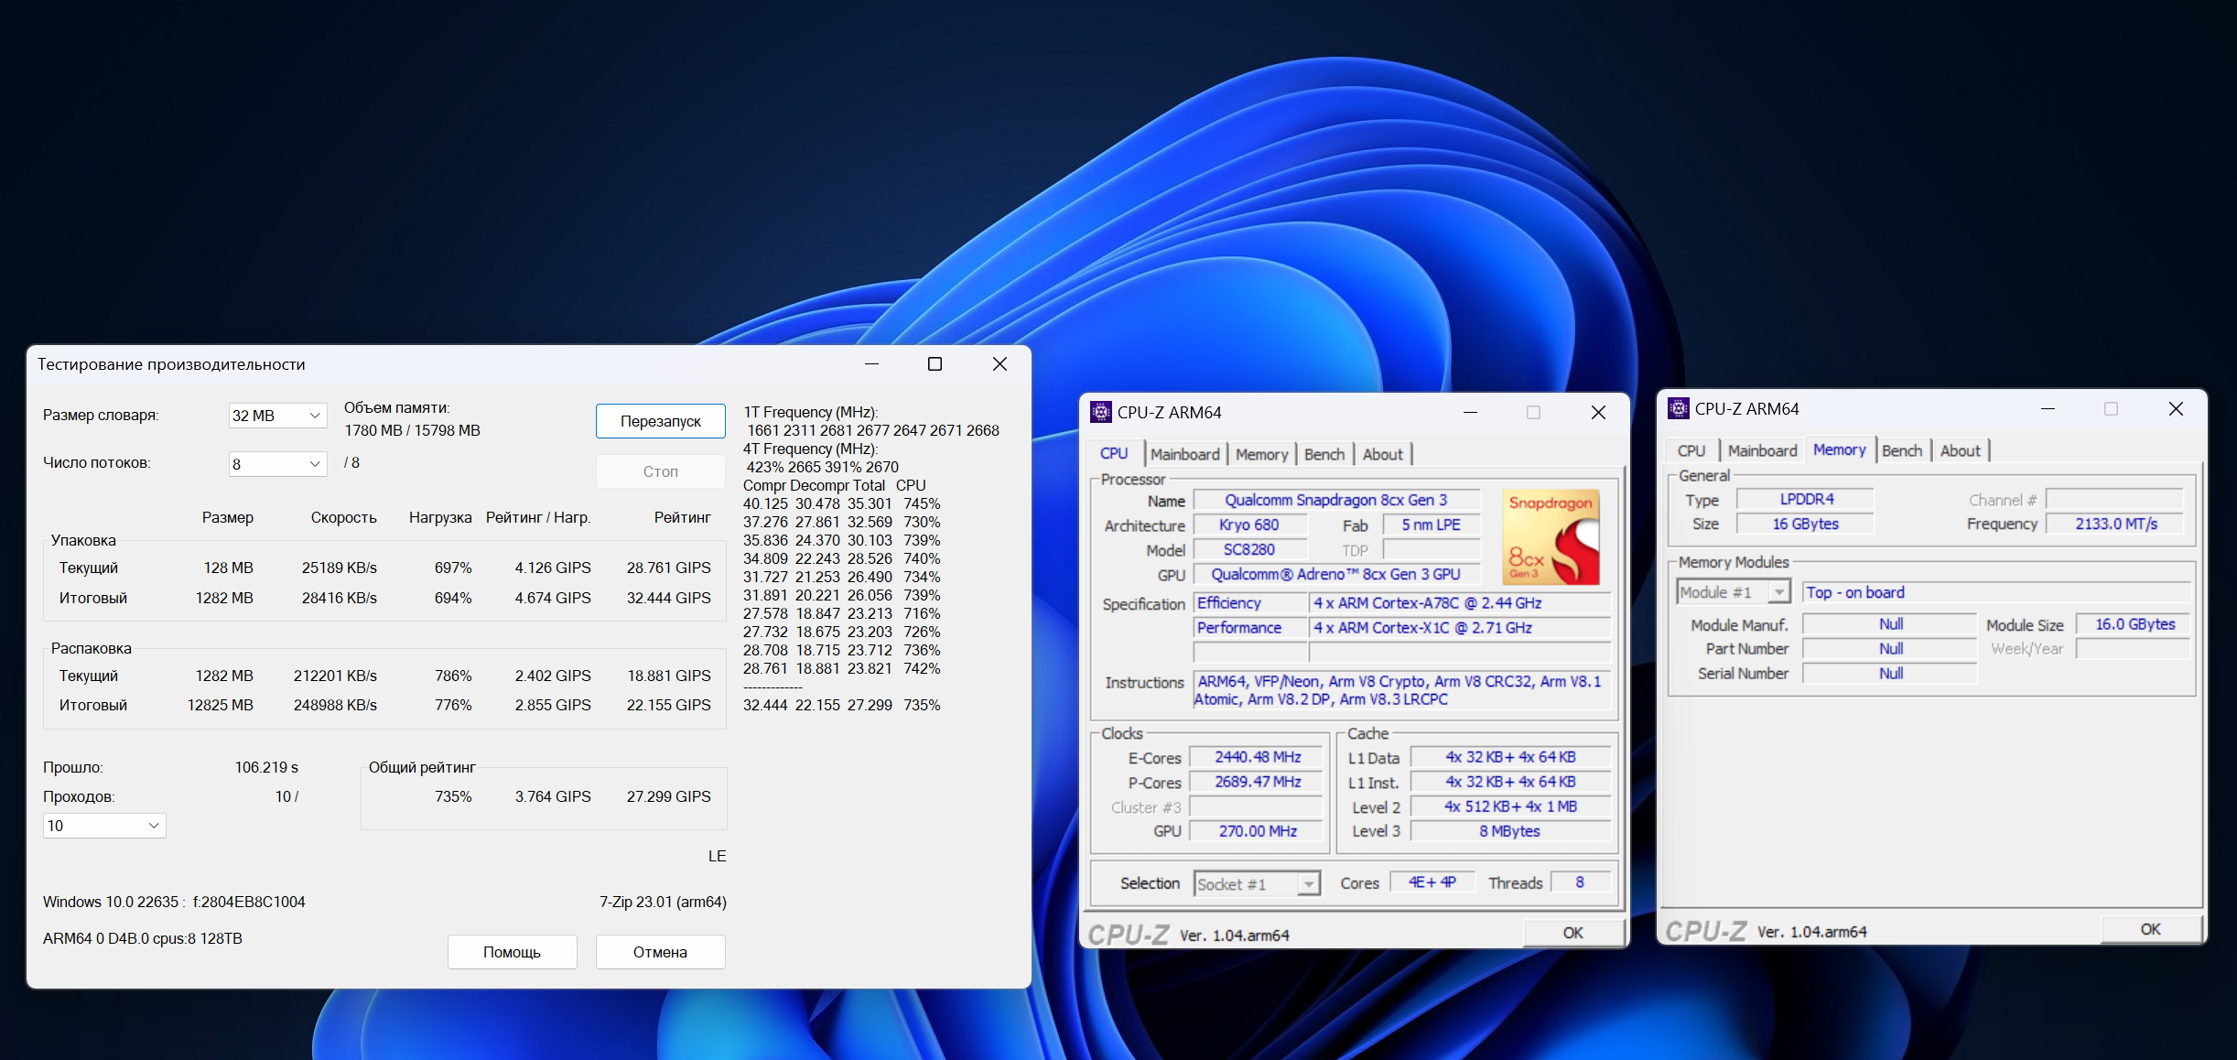Image resolution: width=2237 pixels, height=1060 pixels.
Task: Open Bench tab in right CPU-Z window
Action: (1901, 450)
